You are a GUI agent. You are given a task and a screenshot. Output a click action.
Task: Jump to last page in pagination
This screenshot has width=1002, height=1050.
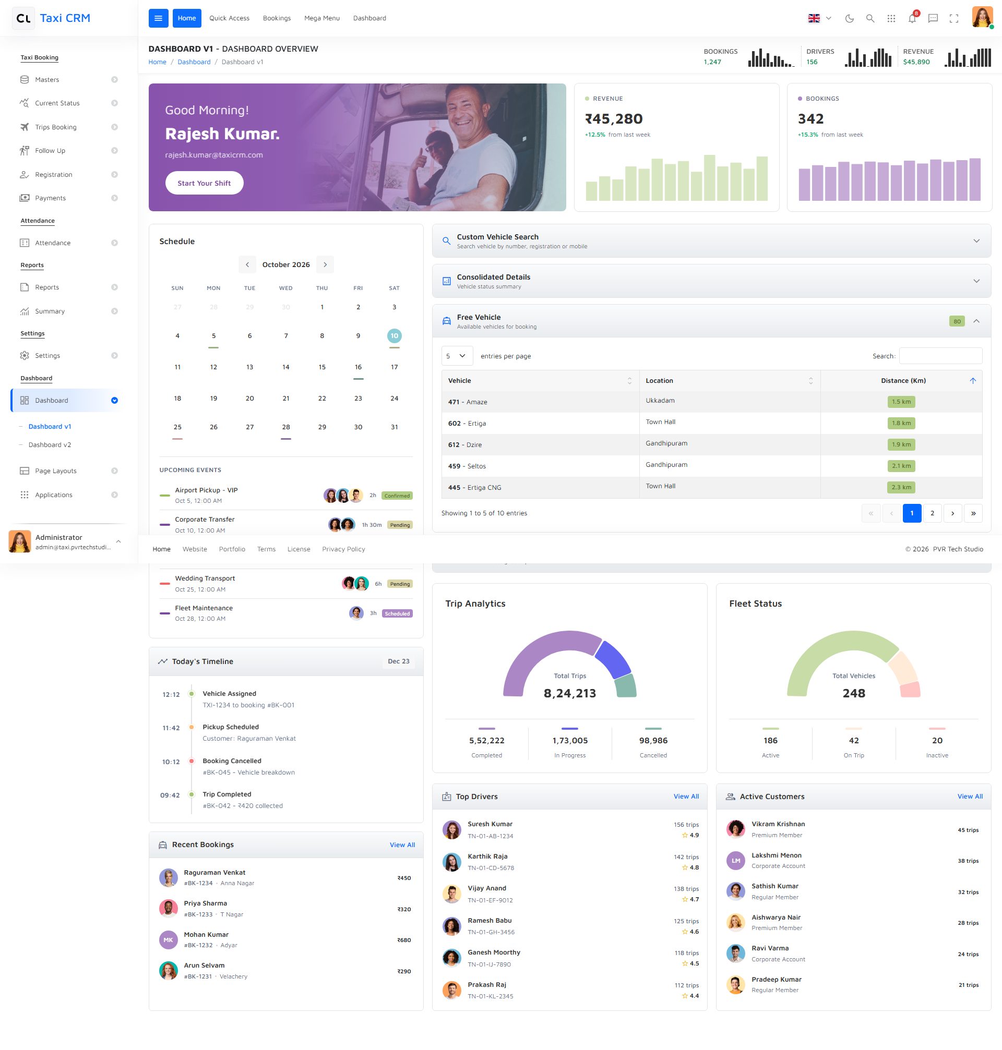pyautogui.click(x=973, y=513)
